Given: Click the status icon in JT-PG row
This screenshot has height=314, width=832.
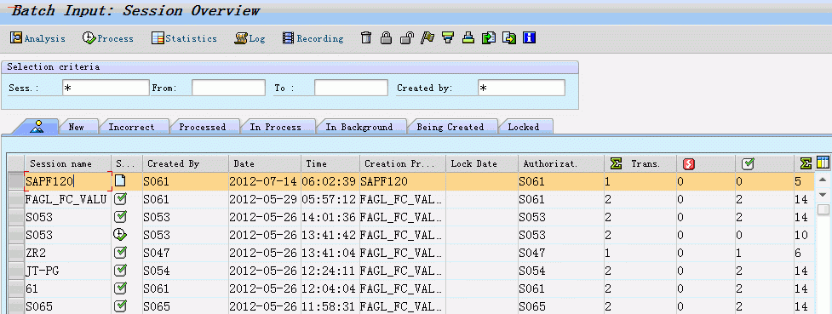Looking at the screenshot, I should click(120, 271).
